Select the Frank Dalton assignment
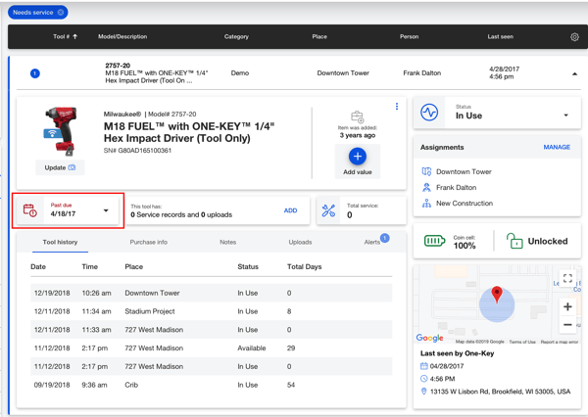Image resolution: width=588 pixels, height=417 pixels. point(456,187)
